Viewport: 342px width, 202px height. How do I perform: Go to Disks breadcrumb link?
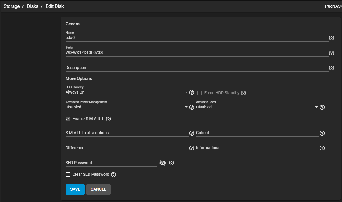(33, 6)
